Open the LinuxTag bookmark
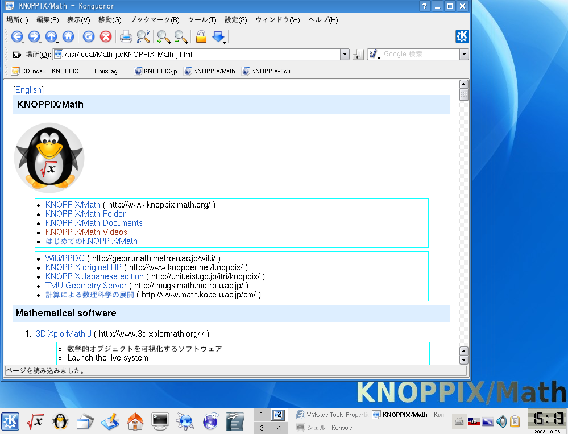This screenshot has width=568, height=434. (106, 71)
